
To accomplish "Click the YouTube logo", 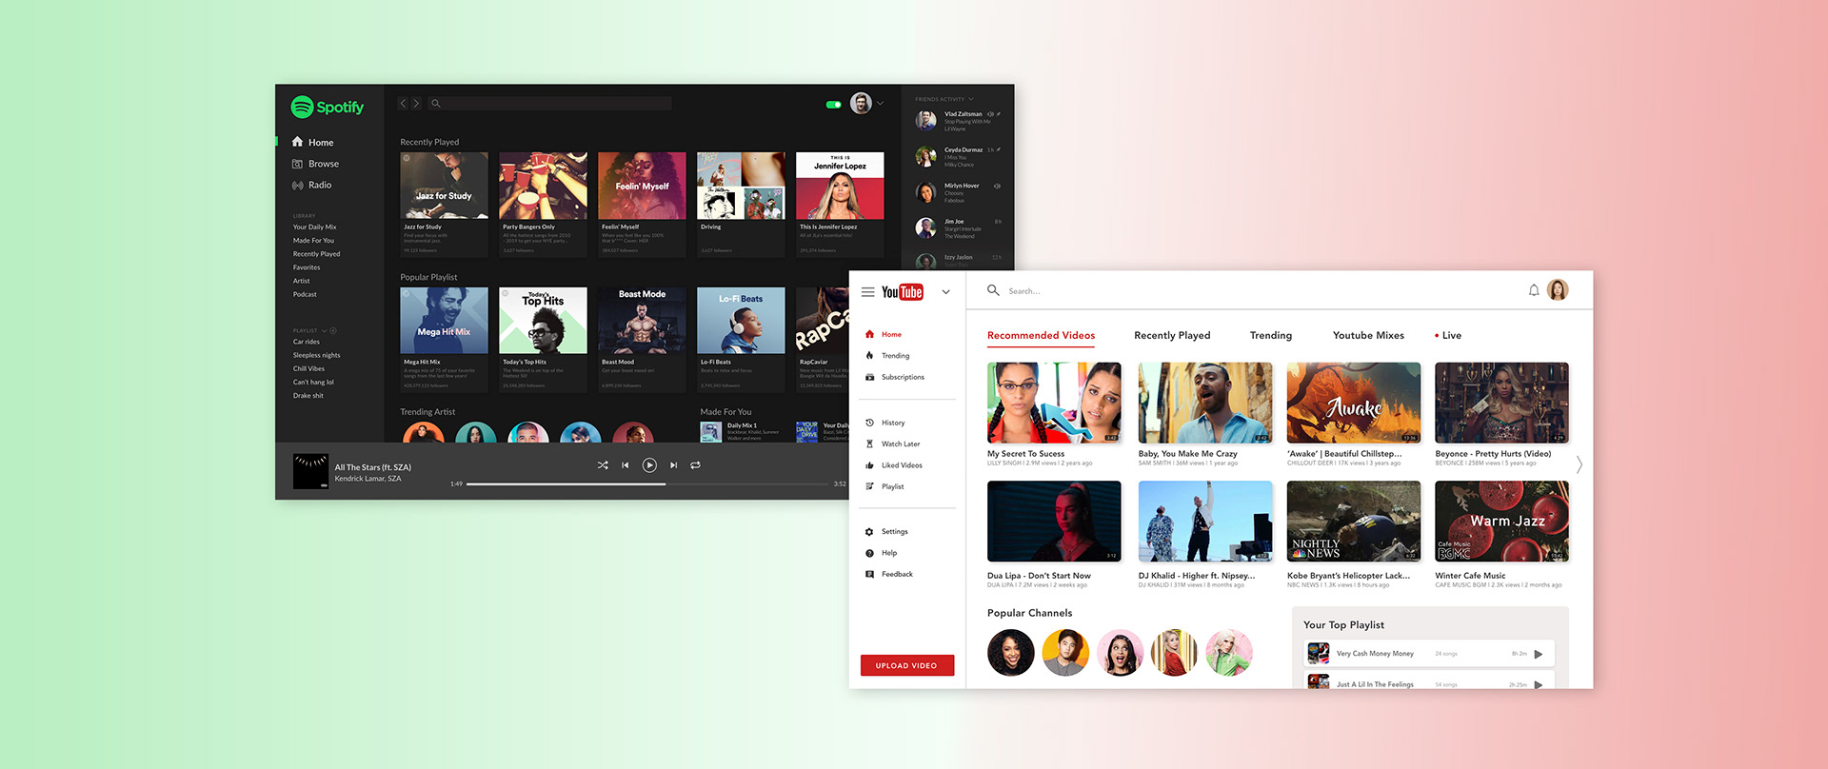I will (x=902, y=292).
